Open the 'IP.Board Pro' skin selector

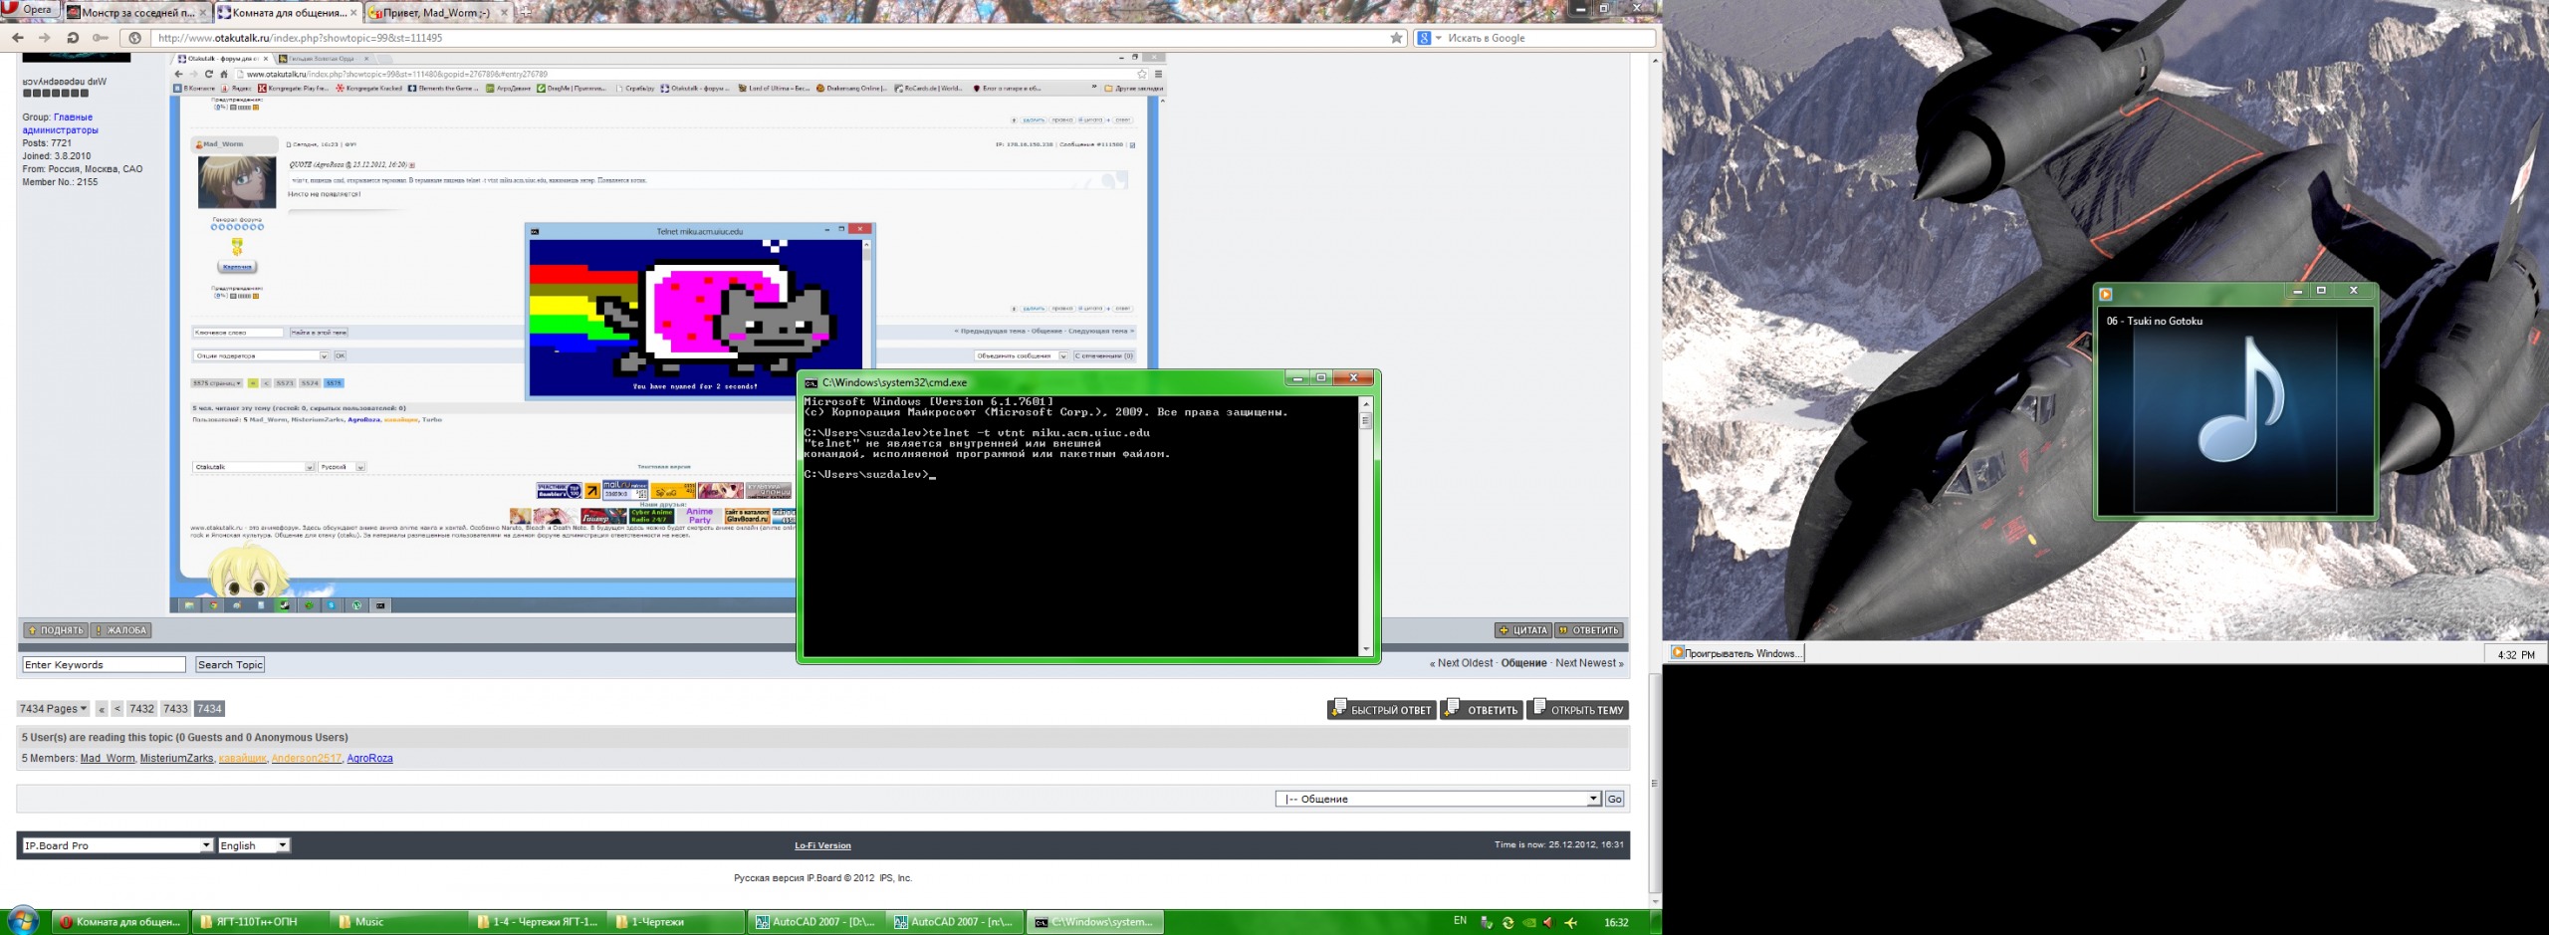[117, 845]
